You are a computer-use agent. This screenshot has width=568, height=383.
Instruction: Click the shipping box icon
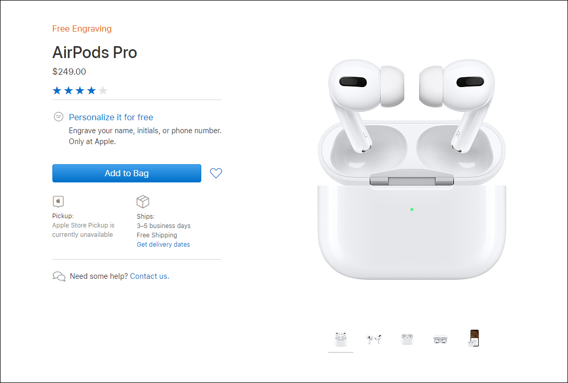coord(143,202)
